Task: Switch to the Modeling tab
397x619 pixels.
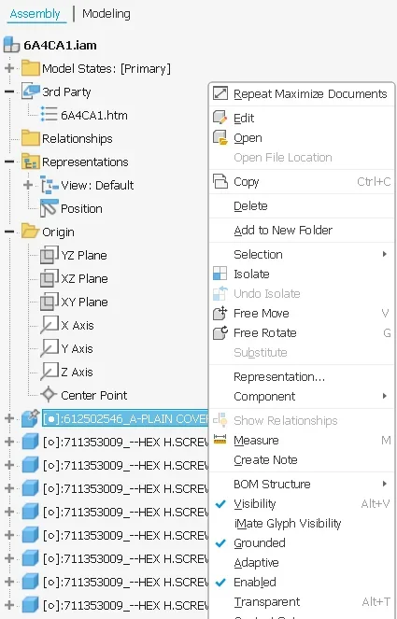Action: [x=106, y=14]
